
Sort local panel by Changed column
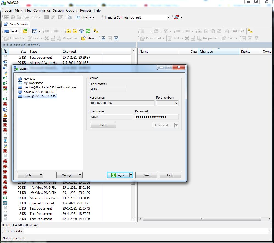pos(81,52)
